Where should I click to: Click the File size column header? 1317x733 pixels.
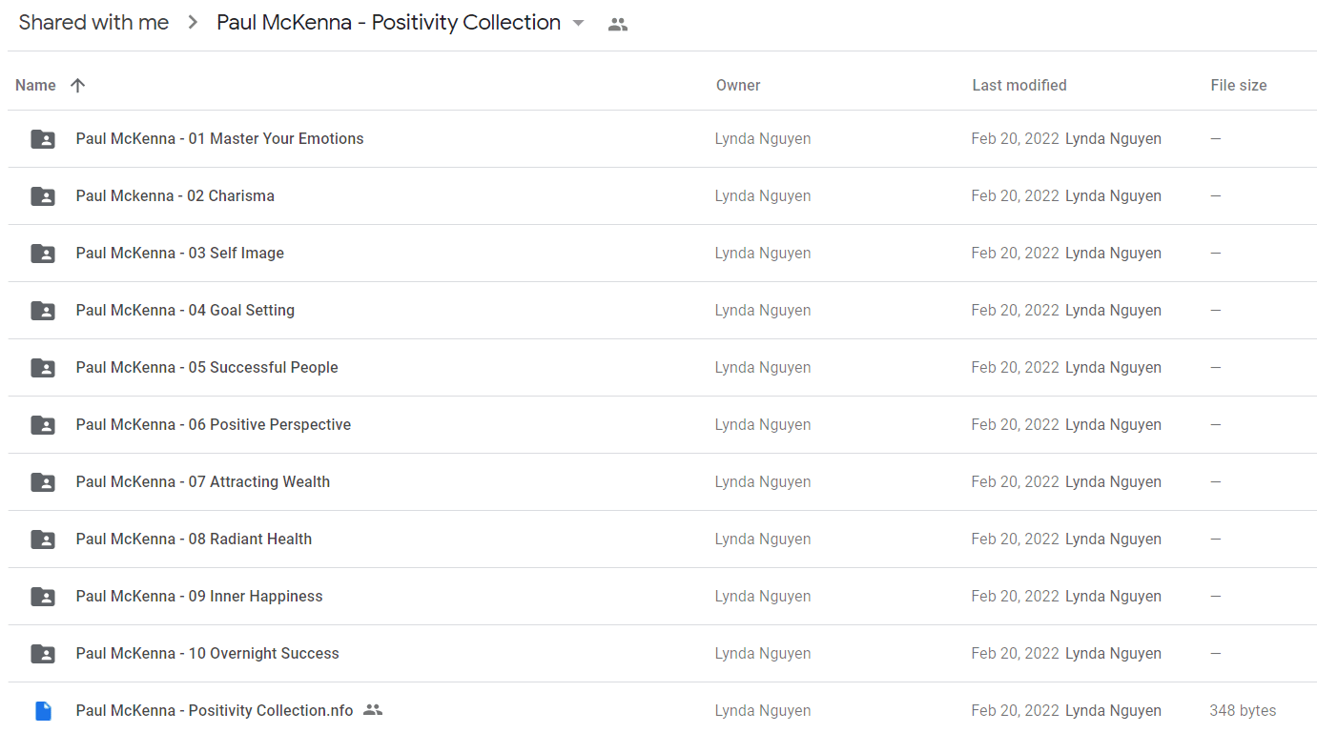[1239, 86]
